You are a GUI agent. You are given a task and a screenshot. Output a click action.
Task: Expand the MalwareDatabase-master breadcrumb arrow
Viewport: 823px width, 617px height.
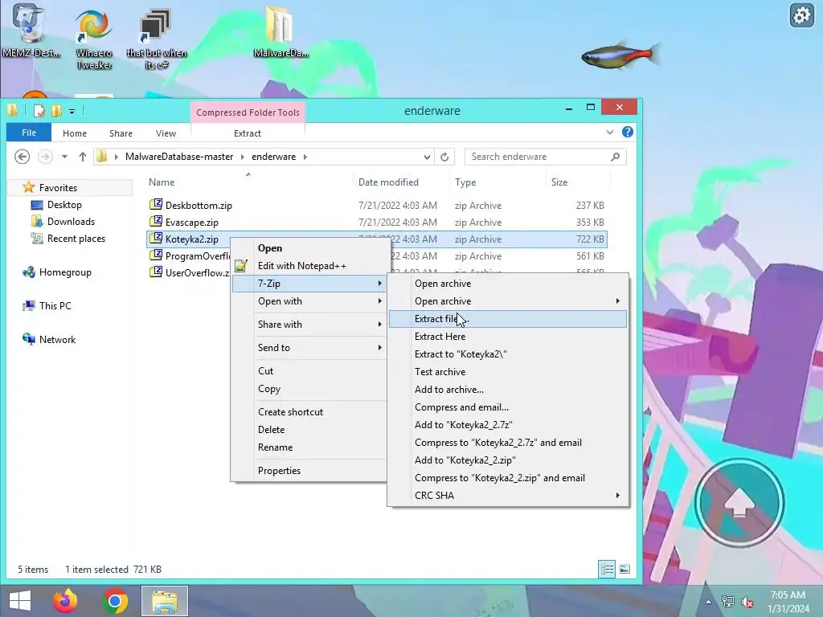pos(242,157)
